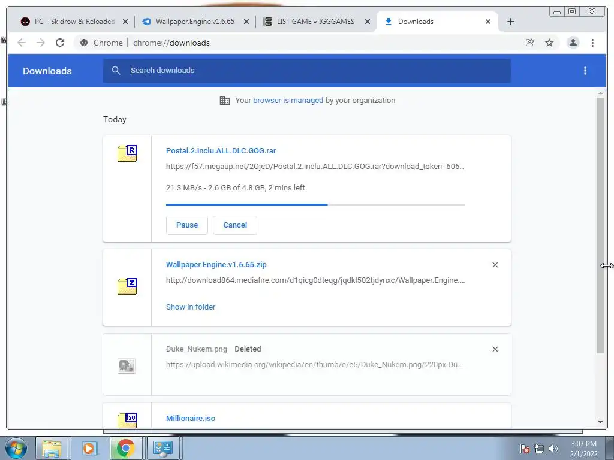Click the scrollbar down arrow
Image resolution: width=614 pixels, height=460 pixels.
coord(600,422)
